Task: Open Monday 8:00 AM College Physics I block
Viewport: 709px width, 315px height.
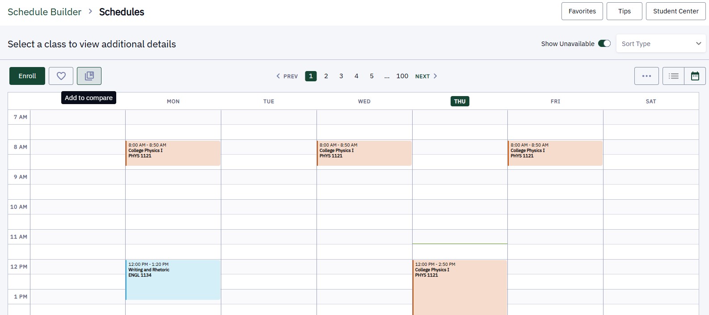Action: (x=173, y=153)
